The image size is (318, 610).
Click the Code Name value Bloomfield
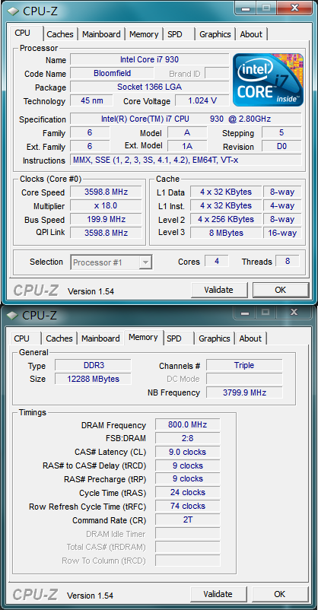(112, 73)
